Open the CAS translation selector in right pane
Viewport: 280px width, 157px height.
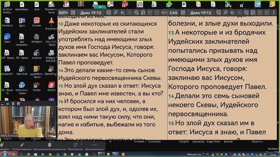(173, 13)
